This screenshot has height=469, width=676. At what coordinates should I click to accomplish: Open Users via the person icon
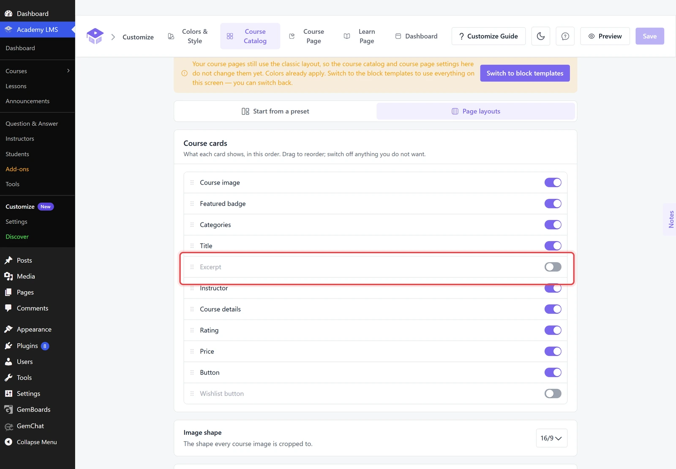[x=8, y=362]
